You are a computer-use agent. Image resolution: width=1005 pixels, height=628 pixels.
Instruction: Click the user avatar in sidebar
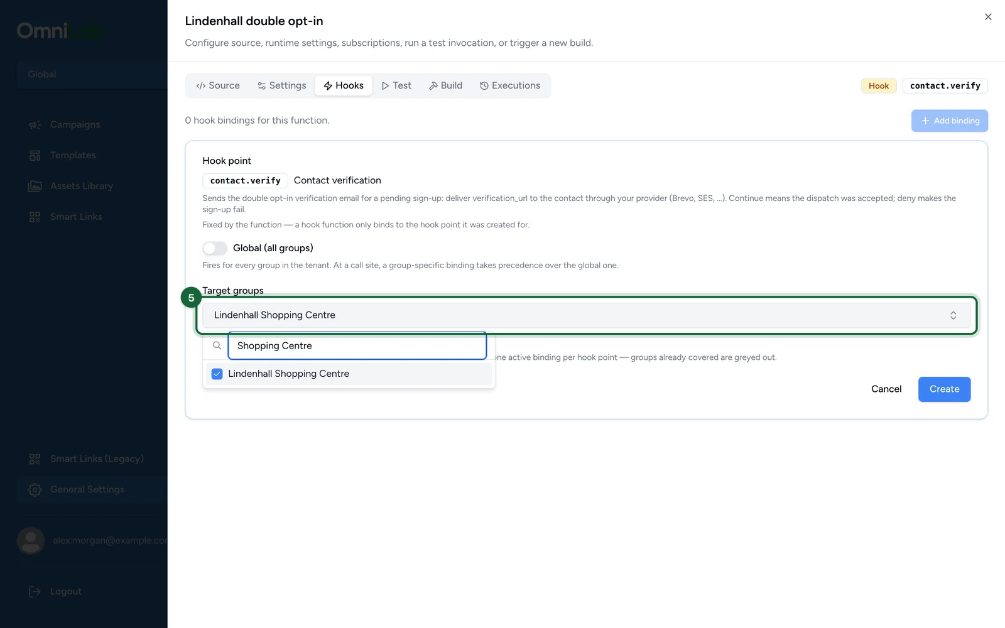click(x=31, y=541)
